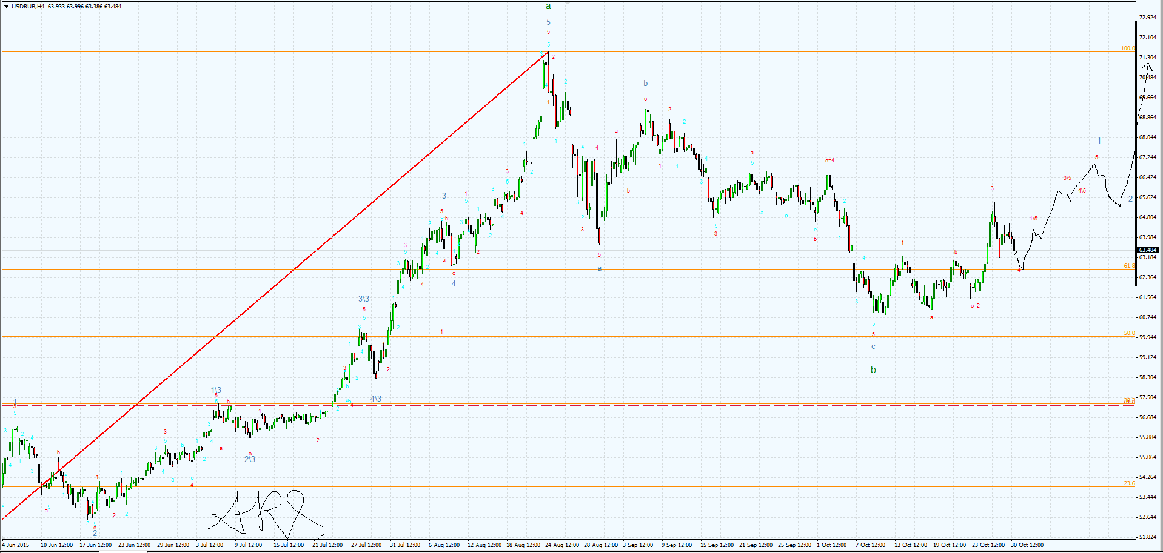Click the 25 Sep 12:00 time label
Screen dimensions: 1163x553
[x=794, y=545]
